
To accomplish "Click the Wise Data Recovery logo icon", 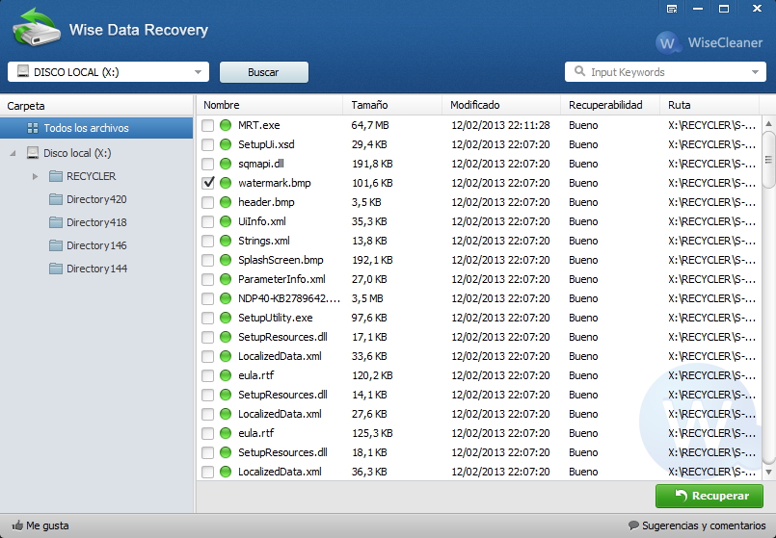I will [36, 28].
